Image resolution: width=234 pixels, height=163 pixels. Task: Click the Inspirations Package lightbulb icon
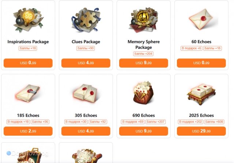tap(28, 19)
